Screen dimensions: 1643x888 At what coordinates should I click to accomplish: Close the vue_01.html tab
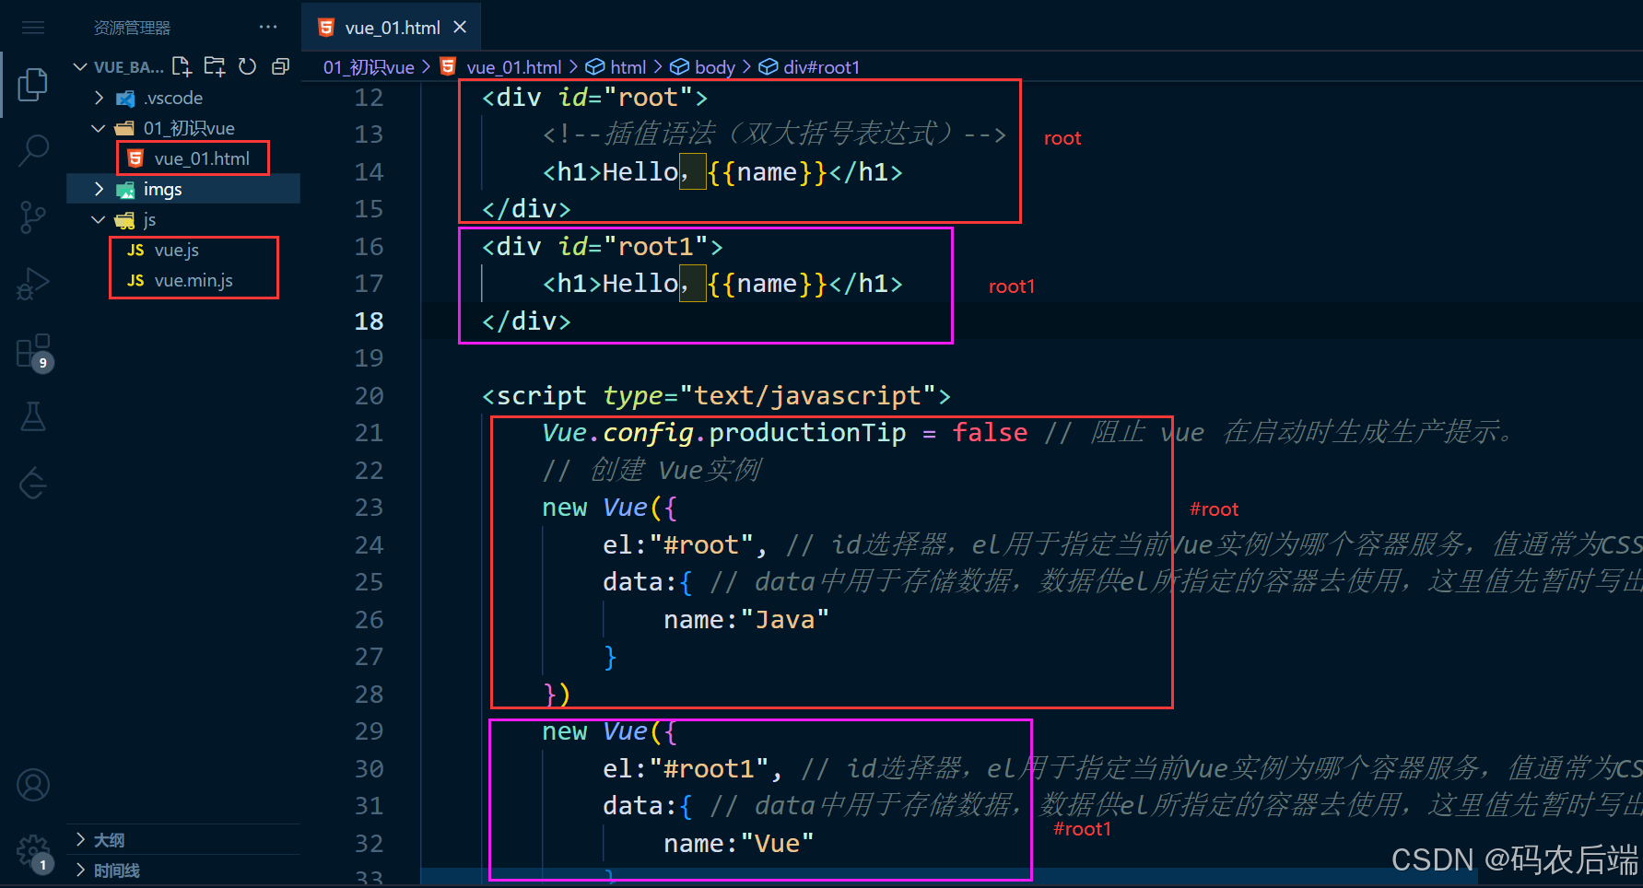[460, 27]
